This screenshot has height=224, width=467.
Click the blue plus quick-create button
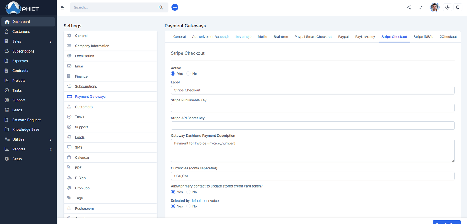175,8
